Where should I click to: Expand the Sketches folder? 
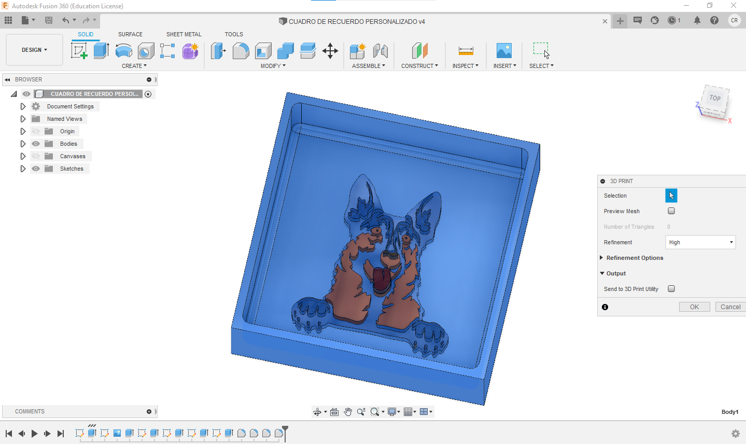point(23,169)
